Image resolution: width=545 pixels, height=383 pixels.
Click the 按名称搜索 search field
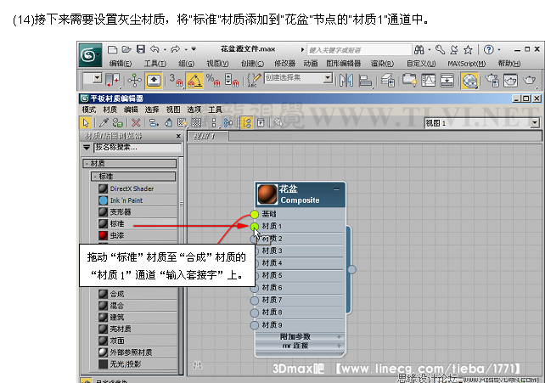(138, 148)
